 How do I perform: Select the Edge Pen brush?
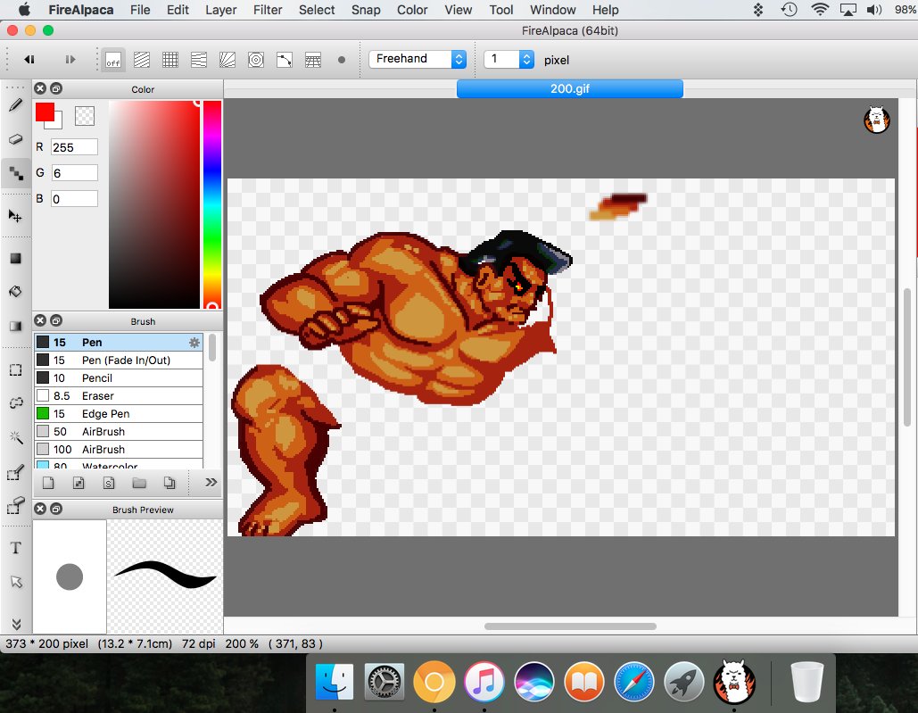[119, 414]
